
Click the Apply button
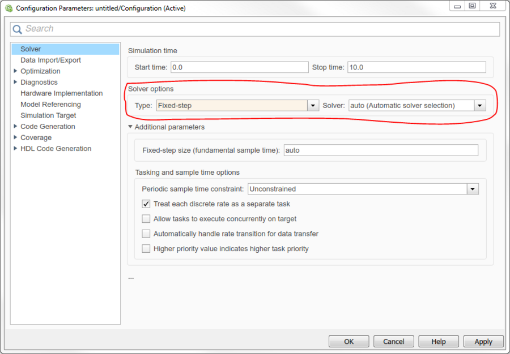click(x=483, y=342)
